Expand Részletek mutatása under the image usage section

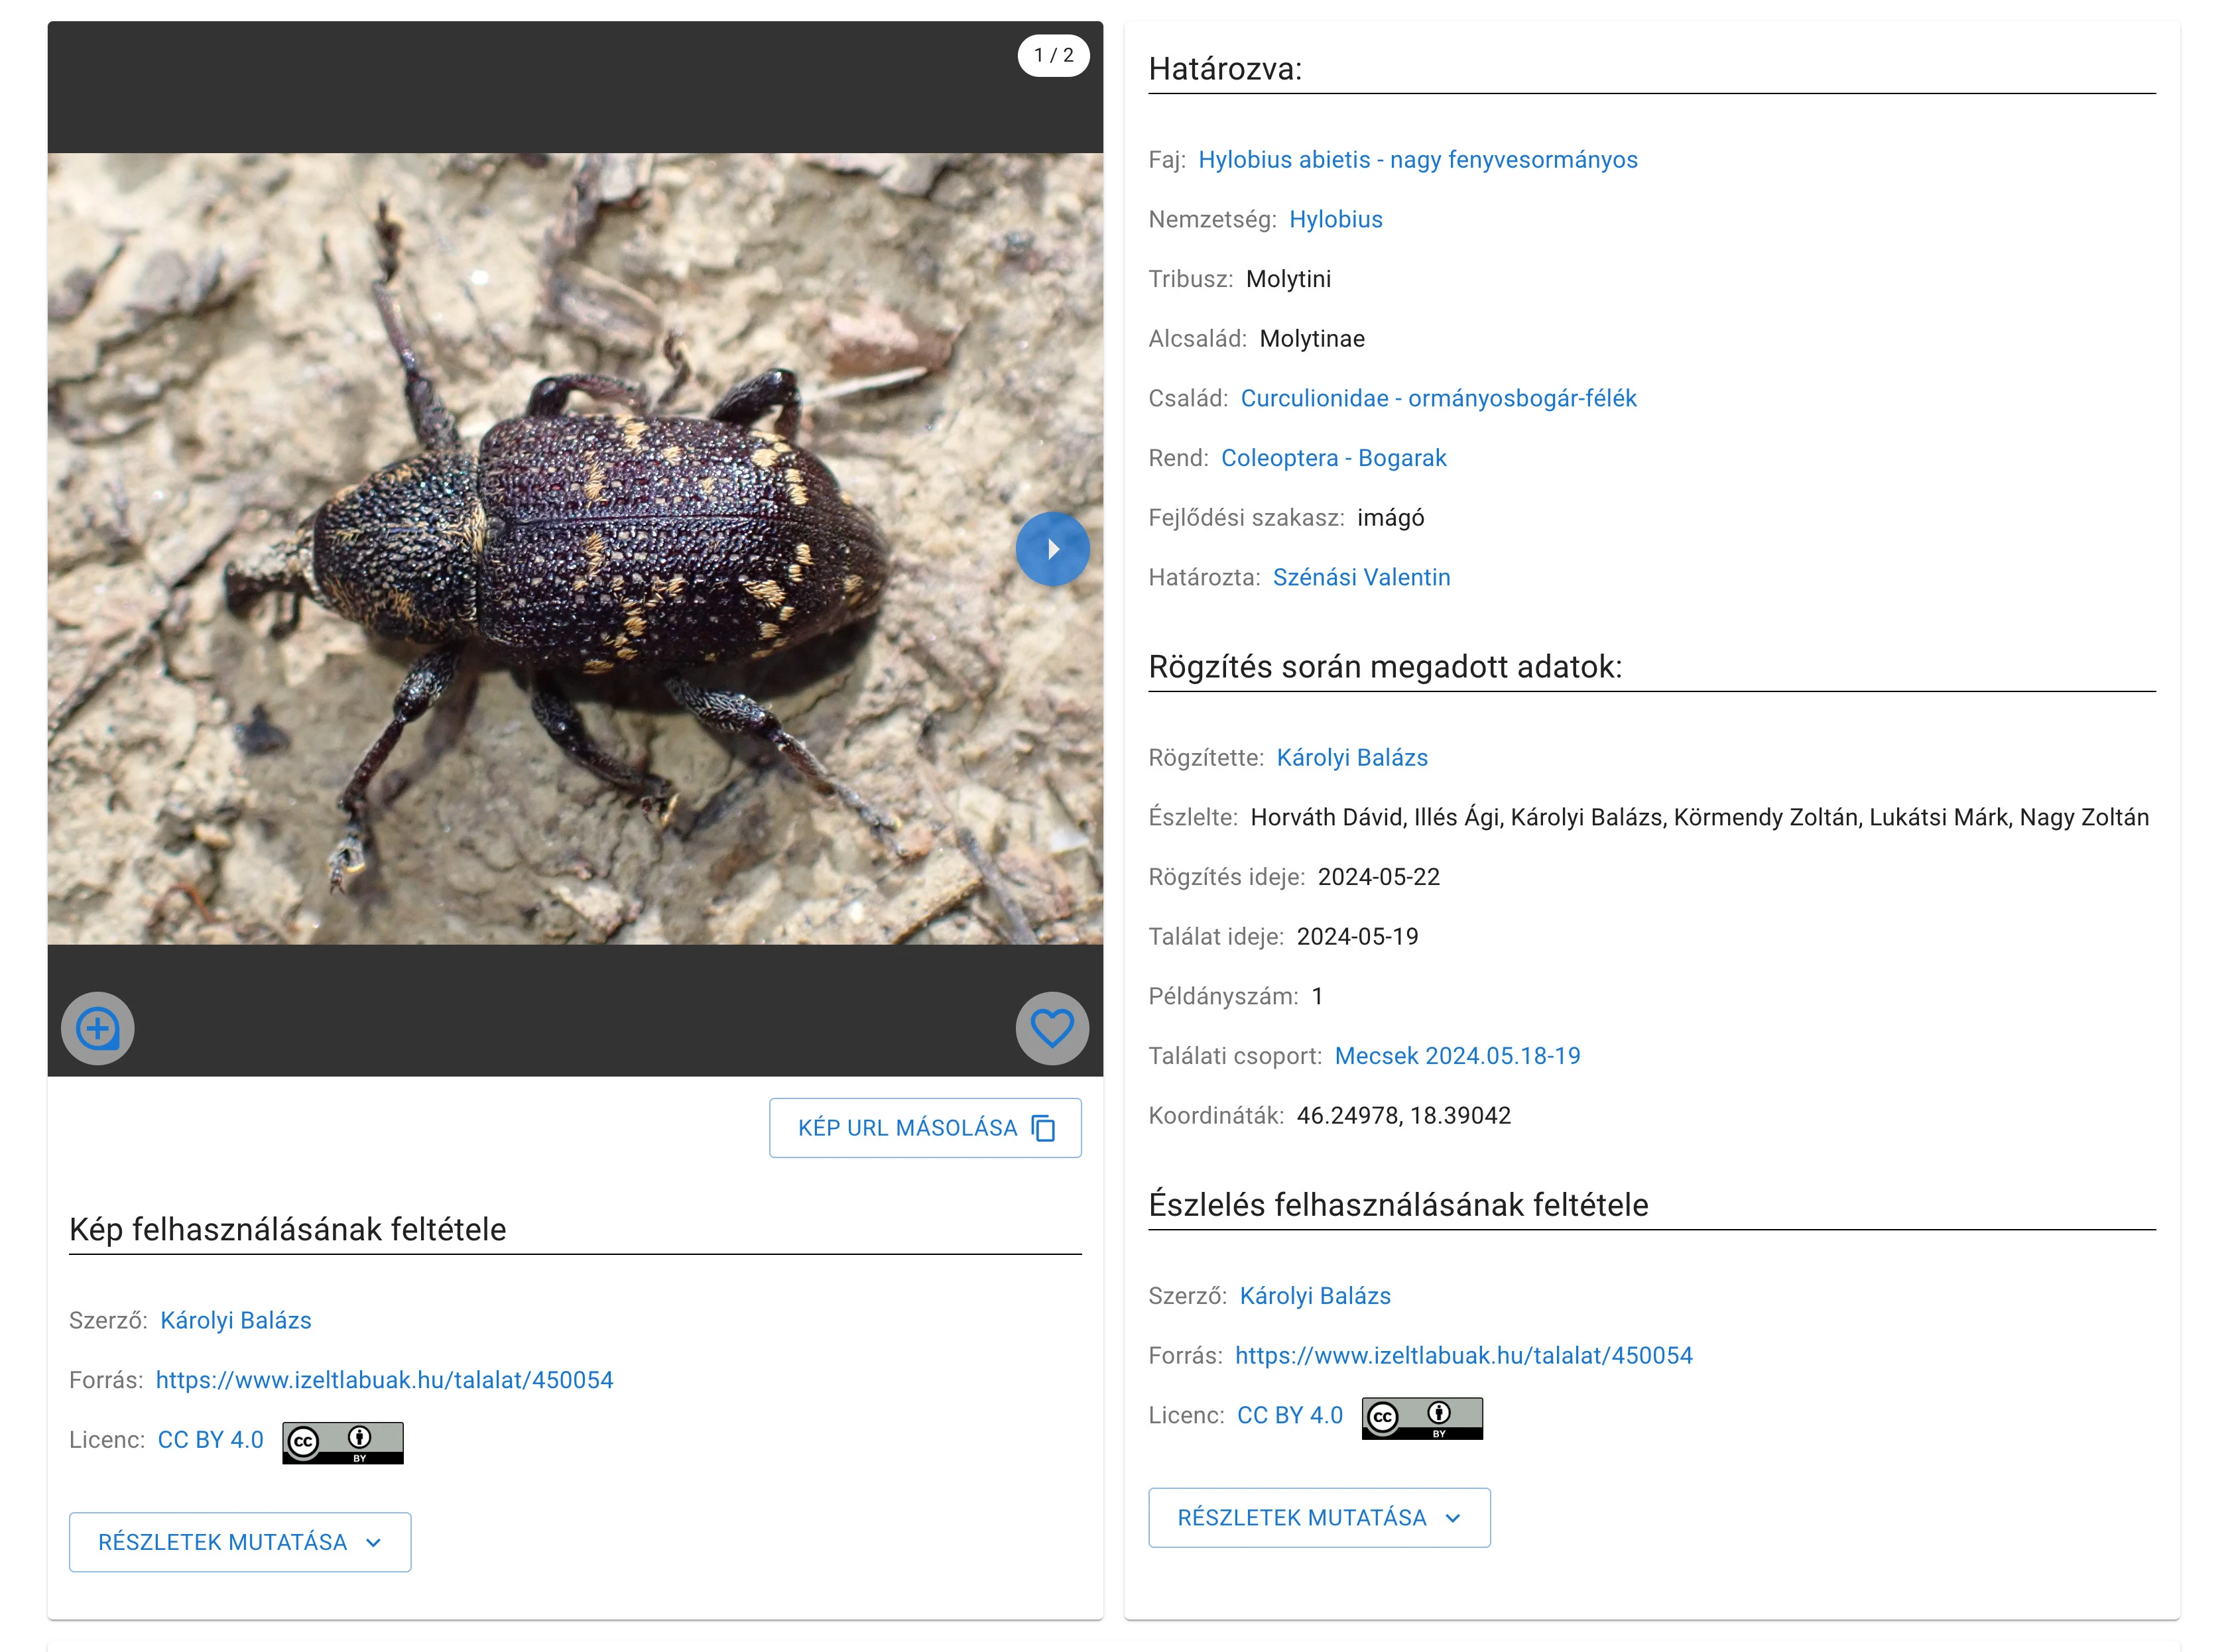pyautogui.click(x=240, y=1542)
